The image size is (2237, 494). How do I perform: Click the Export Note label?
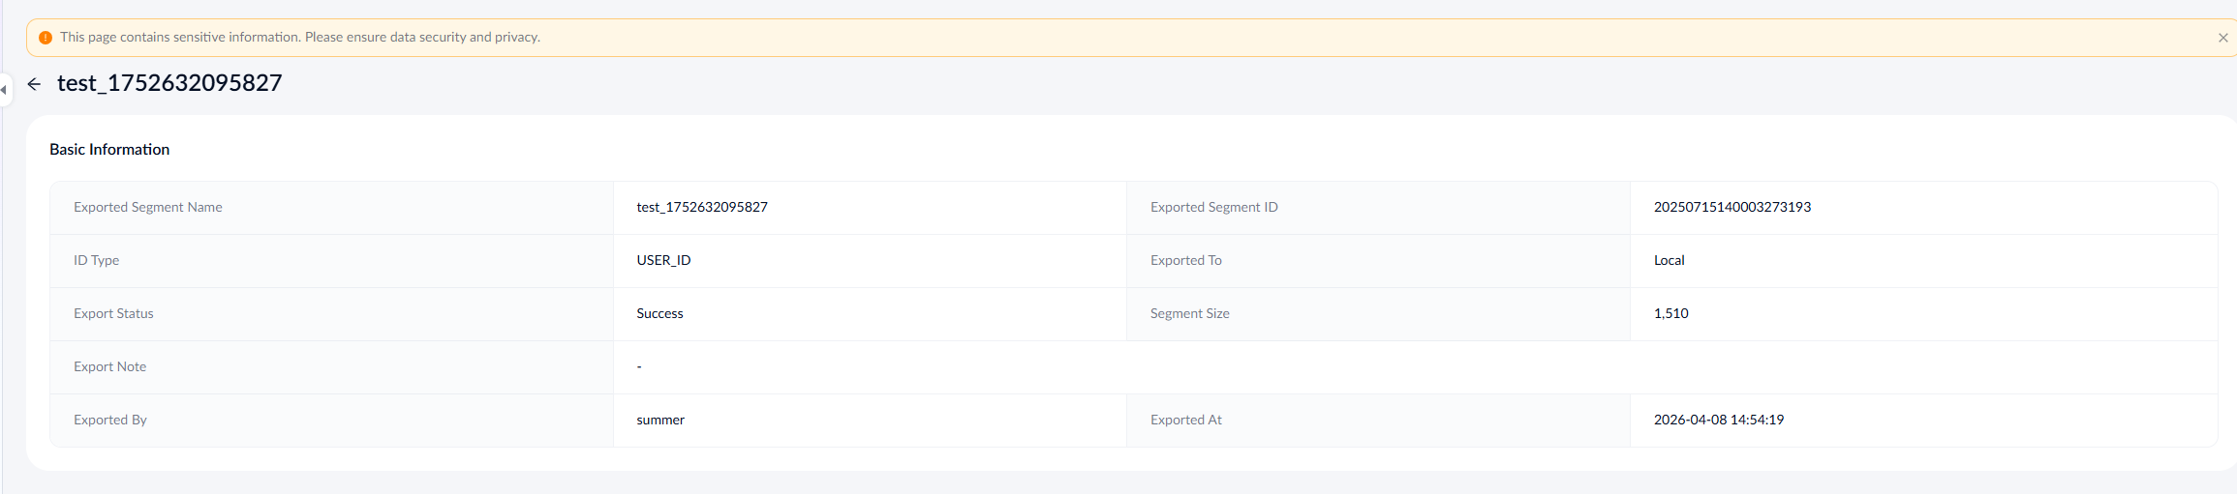pyautogui.click(x=110, y=366)
